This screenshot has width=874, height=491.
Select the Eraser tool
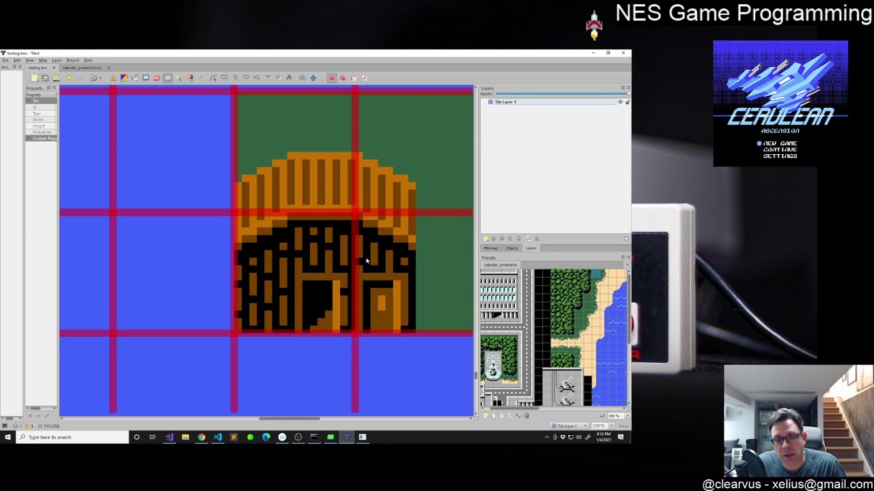[156, 78]
